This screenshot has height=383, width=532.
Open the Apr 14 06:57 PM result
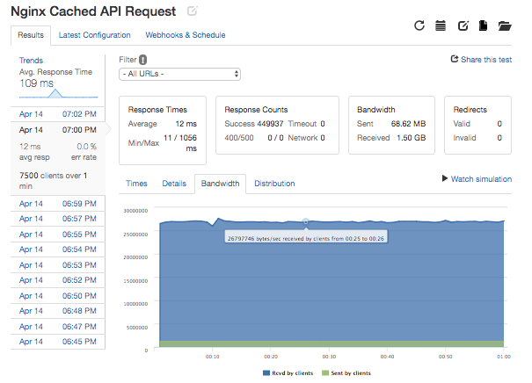pos(58,219)
